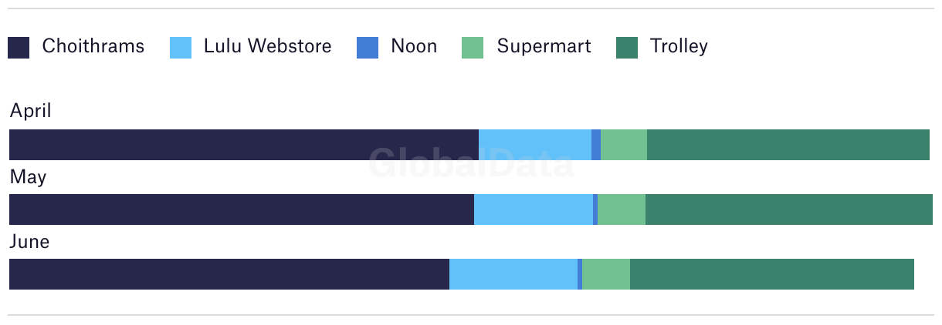Click the June Supermart bar segment

point(606,274)
